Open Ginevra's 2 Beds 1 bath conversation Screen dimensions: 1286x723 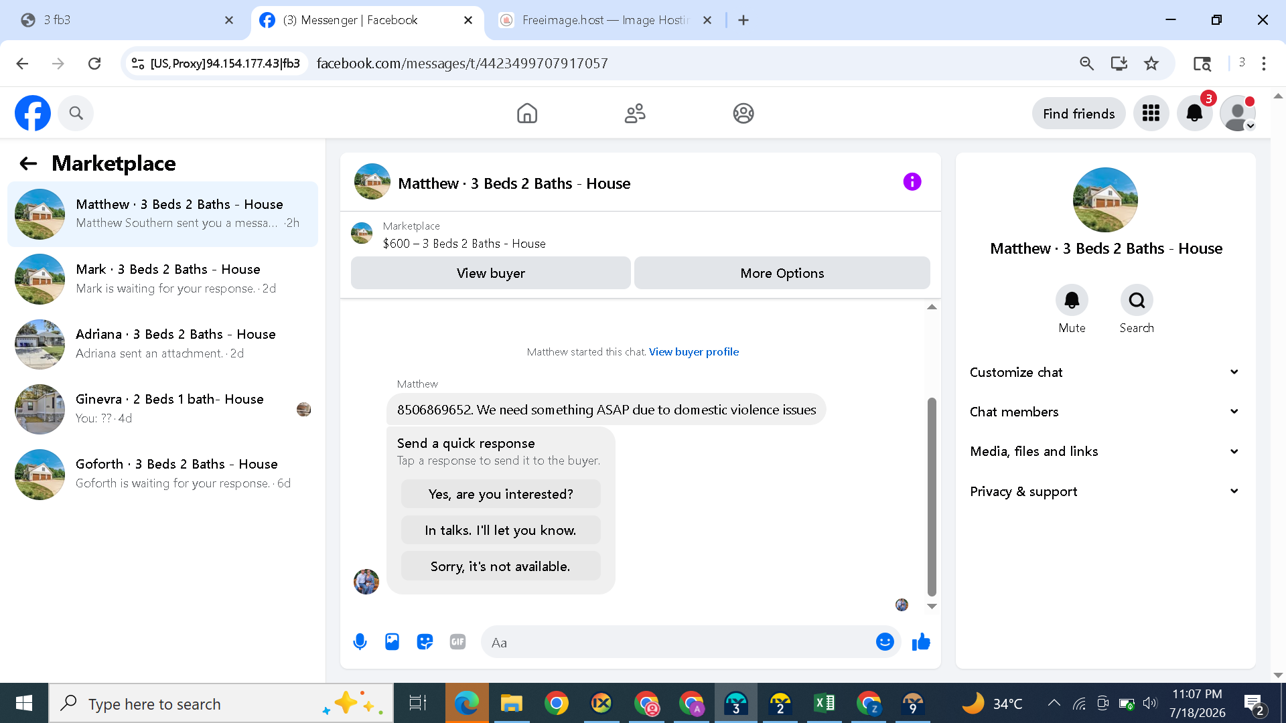click(x=163, y=409)
